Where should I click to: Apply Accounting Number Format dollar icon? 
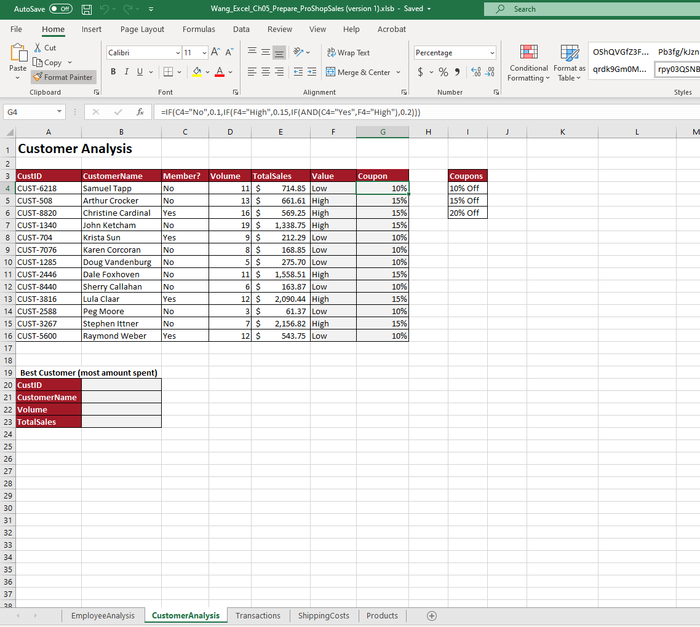pyautogui.click(x=420, y=72)
